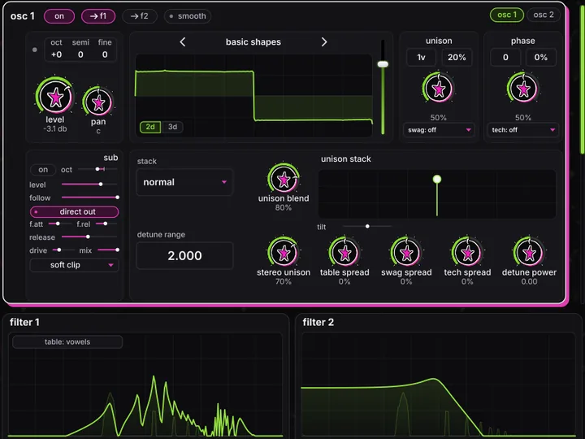Screen dimensions: 585x439
Task: Enable the smooth option
Action: click(188, 16)
